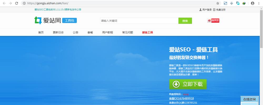Open the Chrome profile avatar
The image size is (263, 105).
(x=252, y=3)
